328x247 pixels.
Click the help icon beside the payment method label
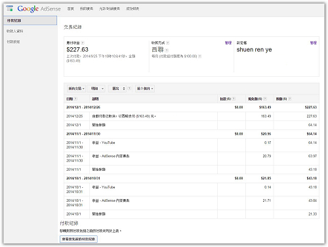[167, 43]
